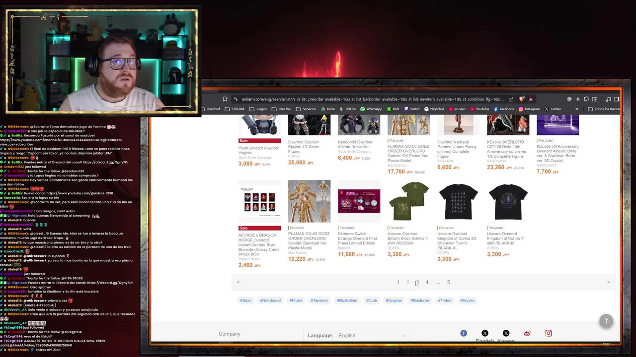Click the Company footer heading
Image resolution: width=636 pixels, height=357 pixels.
point(230,334)
